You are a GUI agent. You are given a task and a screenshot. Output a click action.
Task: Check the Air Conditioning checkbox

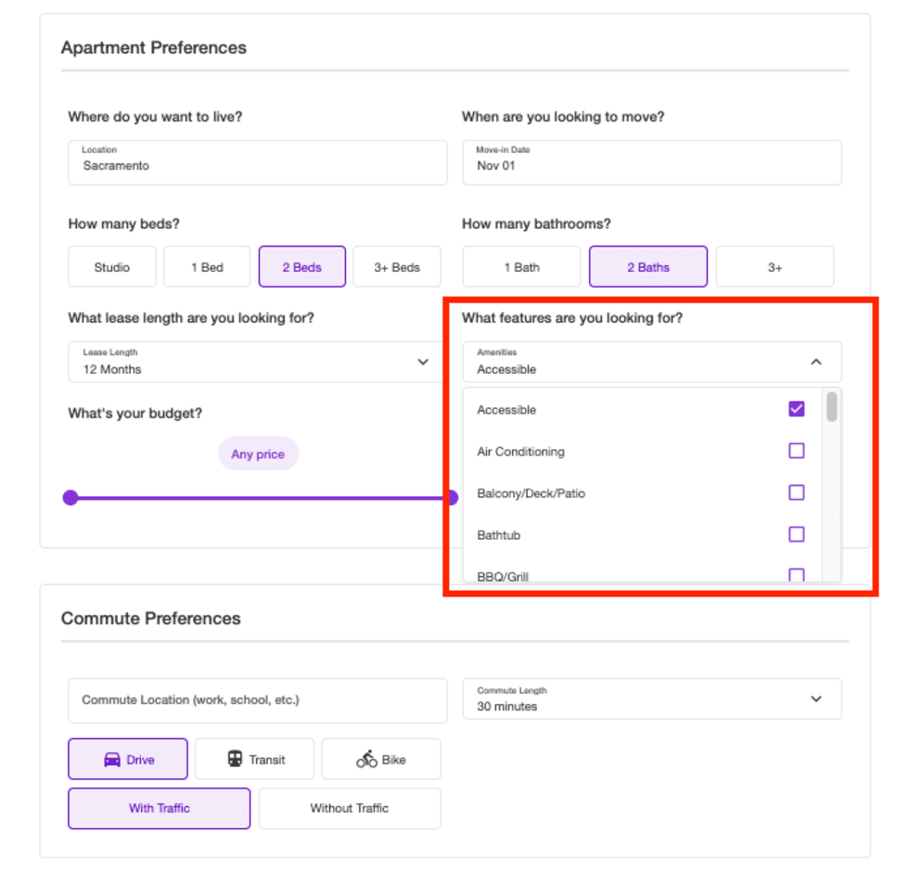coord(797,451)
